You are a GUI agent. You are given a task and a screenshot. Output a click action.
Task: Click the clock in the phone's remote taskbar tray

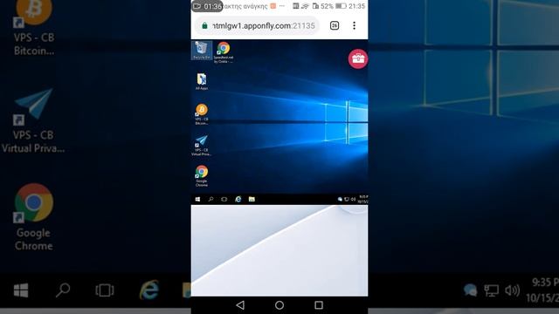(x=363, y=200)
